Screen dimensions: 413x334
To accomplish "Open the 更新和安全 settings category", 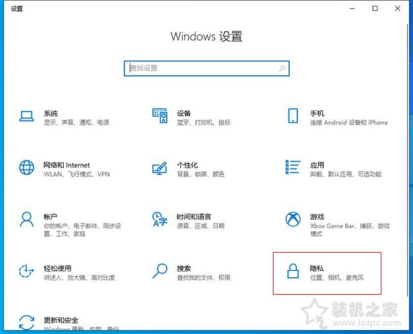I will (61, 320).
